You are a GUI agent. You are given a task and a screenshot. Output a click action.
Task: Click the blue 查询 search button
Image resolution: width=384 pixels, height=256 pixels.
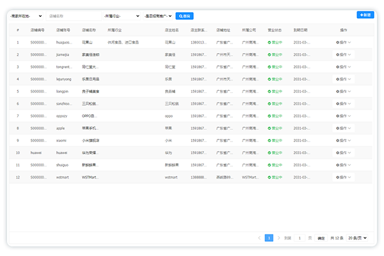click(x=184, y=15)
